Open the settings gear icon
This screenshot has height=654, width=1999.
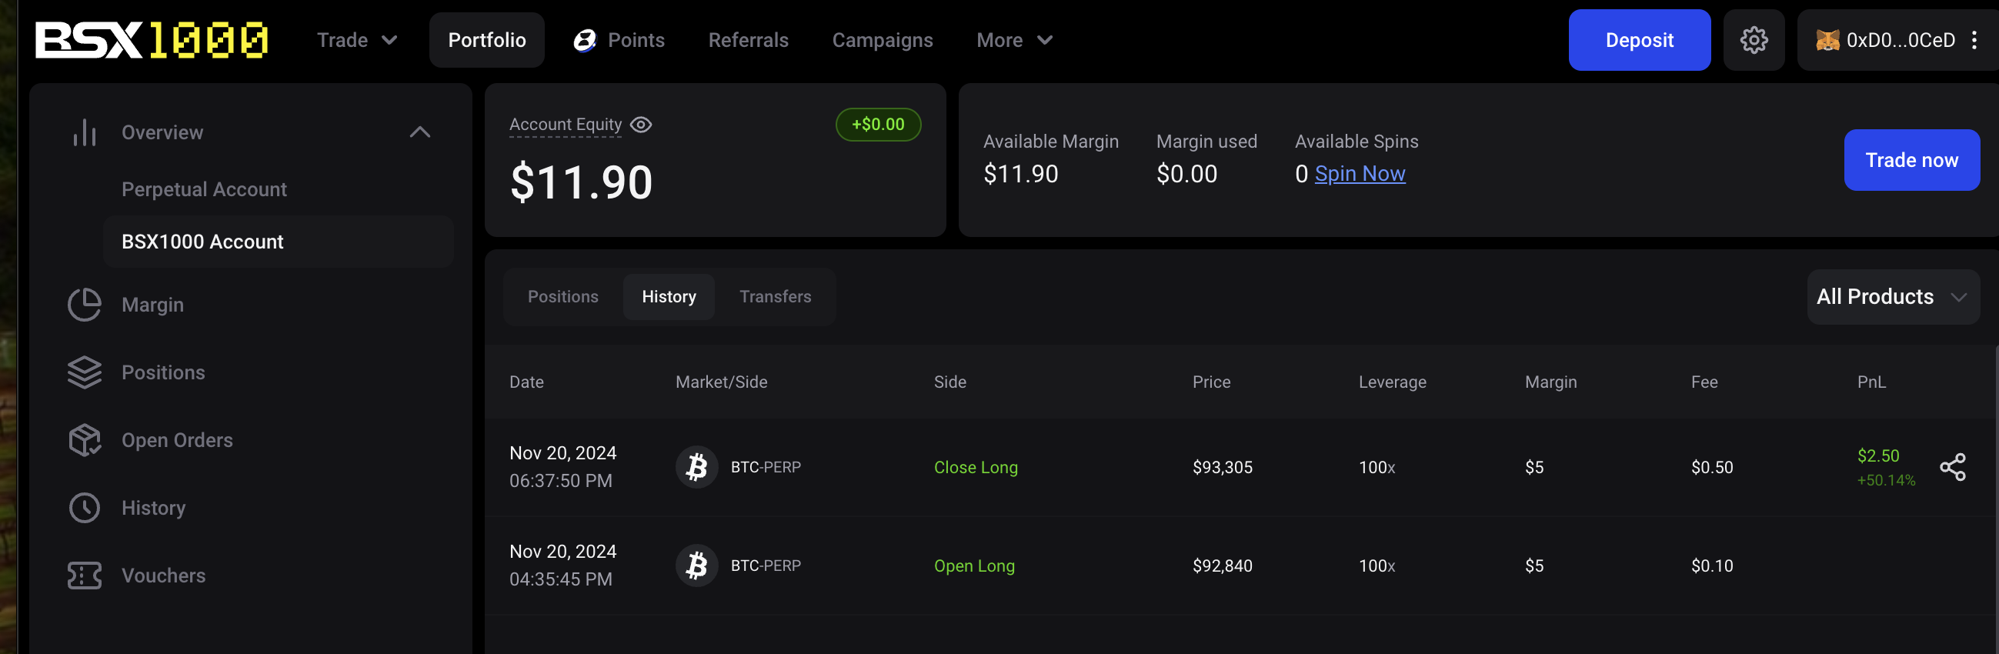pos(1754,40)
